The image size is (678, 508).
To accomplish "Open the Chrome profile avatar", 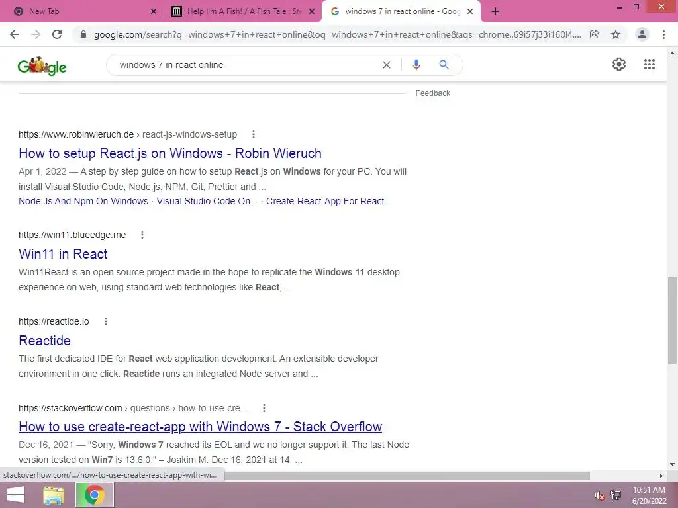I will (642, 34).
